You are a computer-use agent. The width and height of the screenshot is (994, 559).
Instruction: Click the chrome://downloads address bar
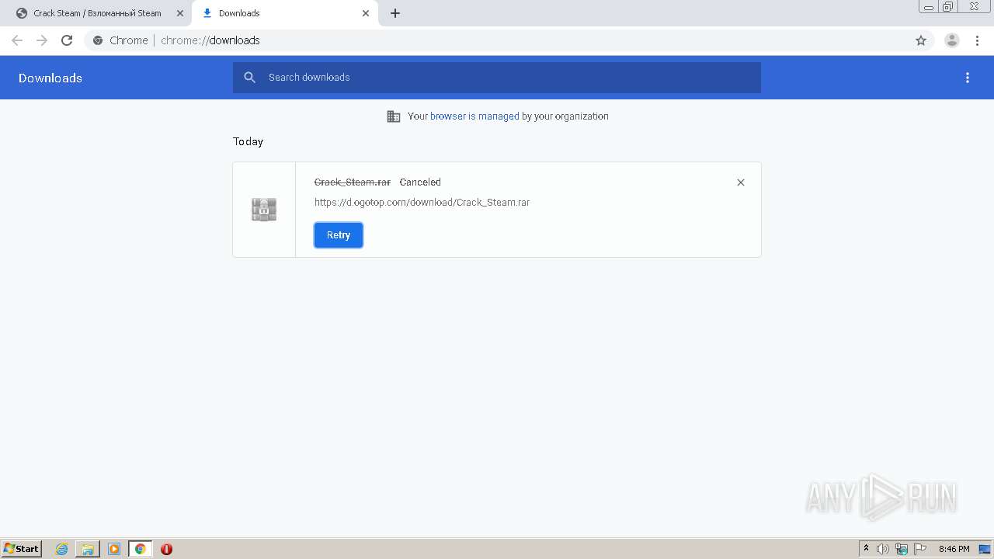pos(497,40)
